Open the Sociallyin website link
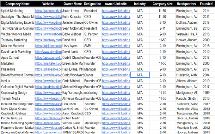Viewport: 215px width, 134px height. point(48,17)
